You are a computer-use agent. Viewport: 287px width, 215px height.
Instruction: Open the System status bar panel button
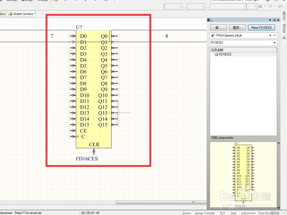pyautogui.click(x=187, y=213)
